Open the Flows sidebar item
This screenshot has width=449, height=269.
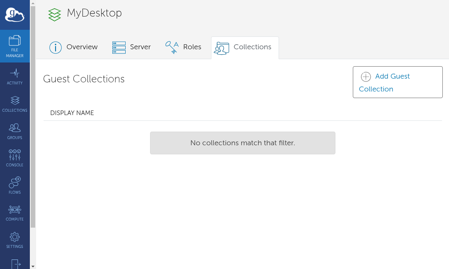click(15, 185)
